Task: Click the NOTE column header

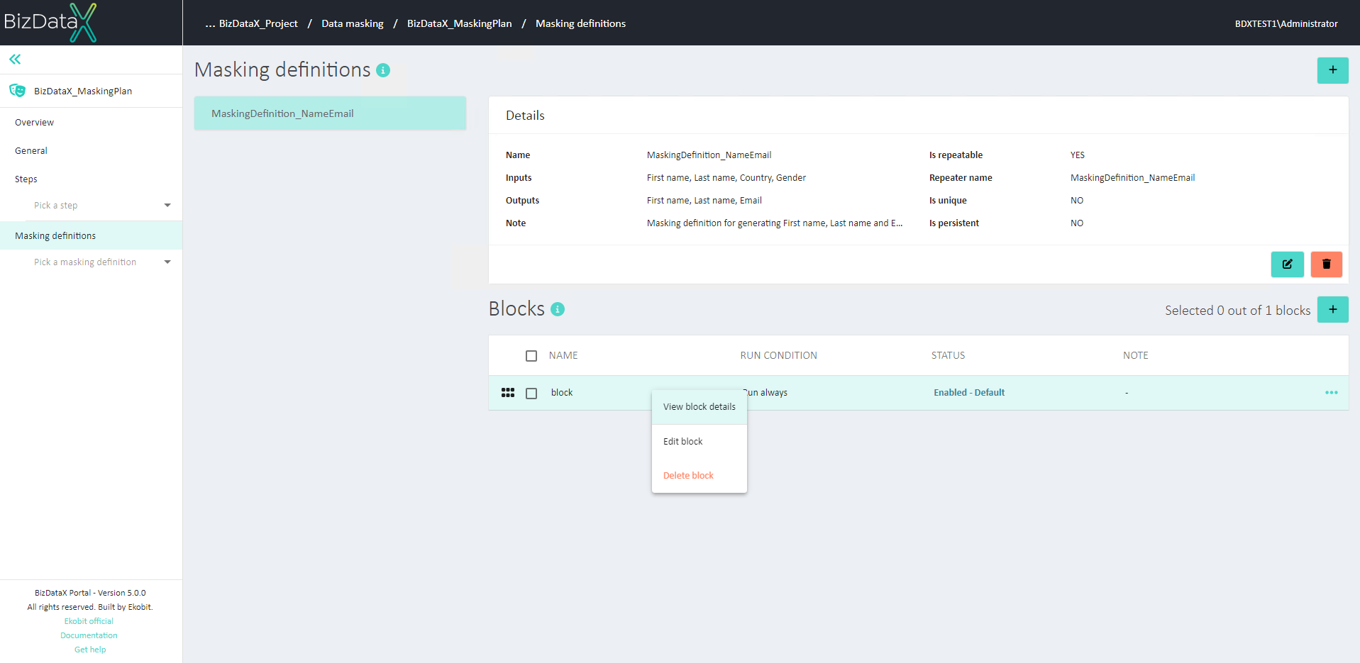Action: 1135,356
